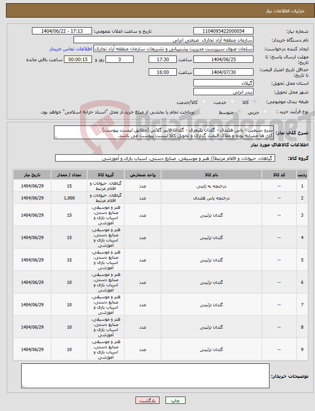Screen dimensions: 315x411
Task: Click item name درختچه به ژاپنی
Action: tap(211, 186)
